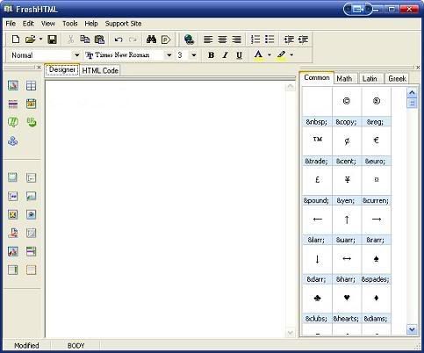
Task: Insert the &euro; symbol
Action: pyautogui.click(x=377, y=140)
